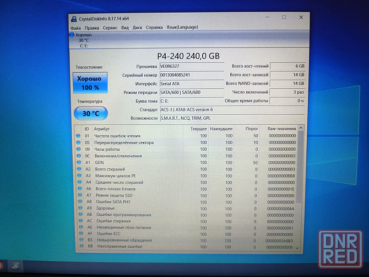The image size is (369, 277).
Task: Maximize the CrystalDiskInfo window
Action: [284, 18]
